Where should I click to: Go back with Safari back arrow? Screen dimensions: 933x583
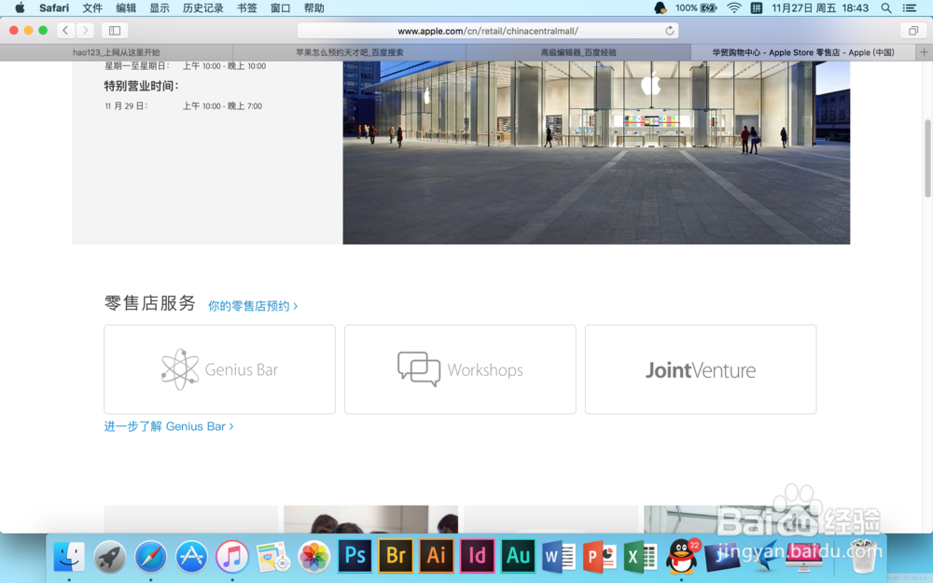coord(65,31)
